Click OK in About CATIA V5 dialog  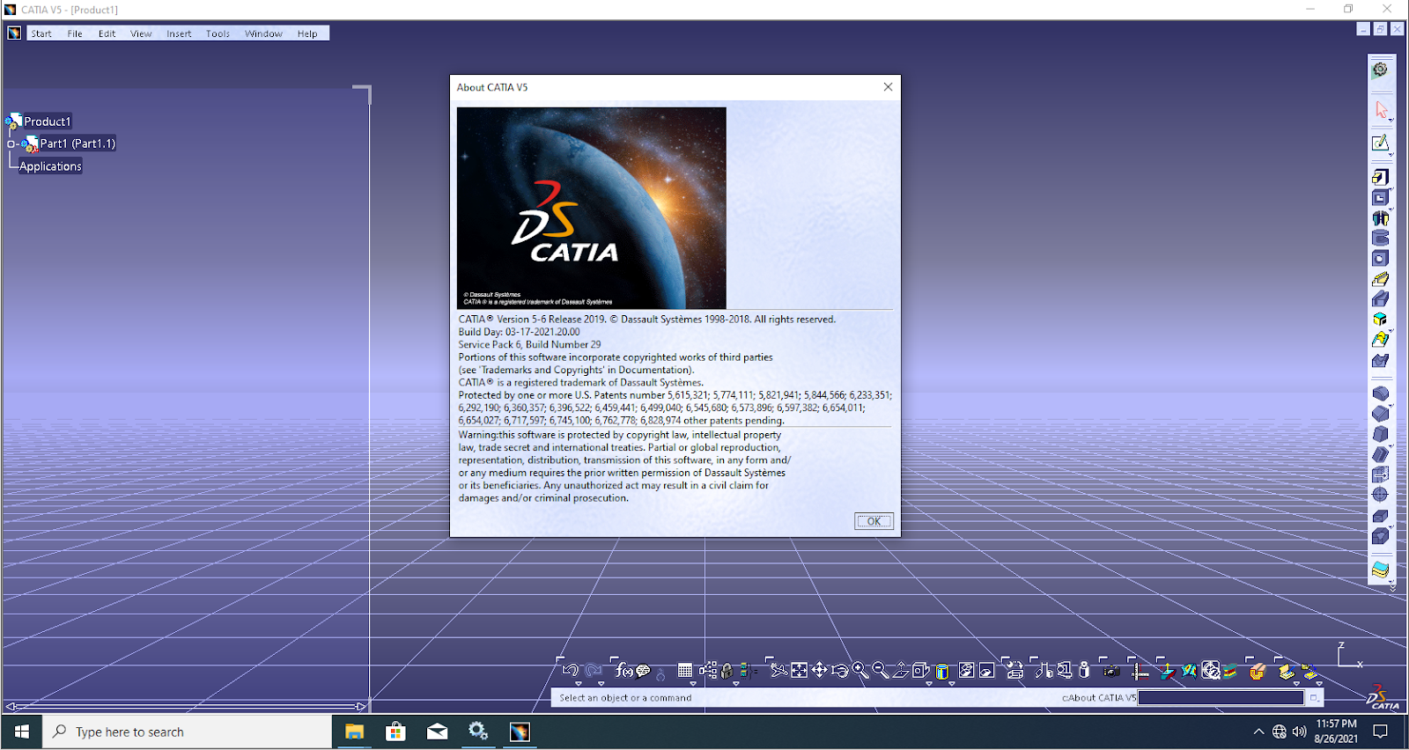874,521
